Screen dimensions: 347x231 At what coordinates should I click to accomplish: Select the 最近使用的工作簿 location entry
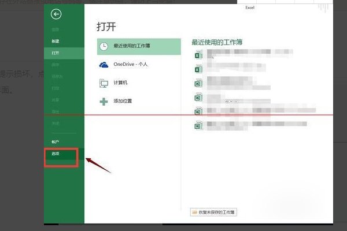click(x=139, y=46)
